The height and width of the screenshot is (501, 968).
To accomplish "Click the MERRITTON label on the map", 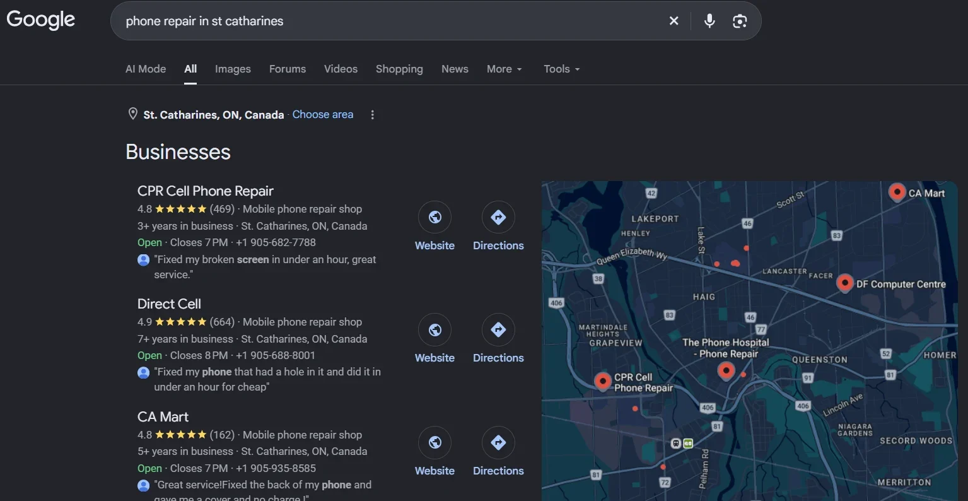I will (x=904, y=482).
